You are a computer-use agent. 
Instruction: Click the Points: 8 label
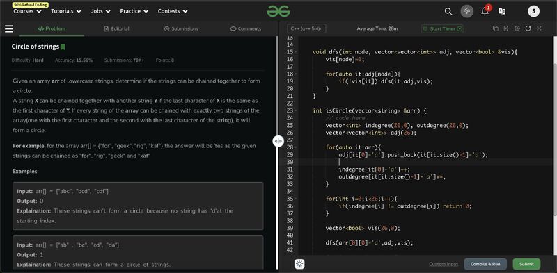[165, 60]
